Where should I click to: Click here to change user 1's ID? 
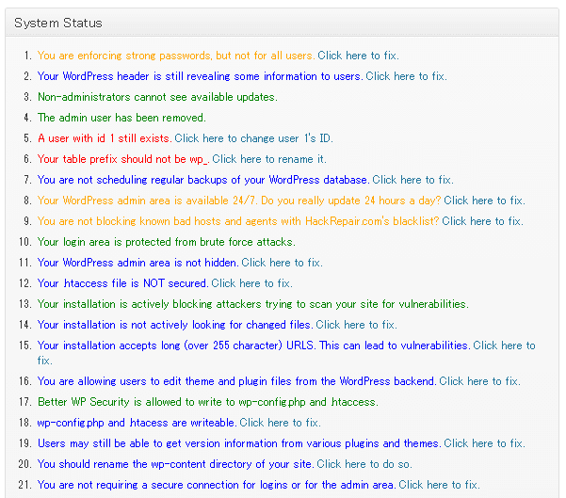(253, 138)
